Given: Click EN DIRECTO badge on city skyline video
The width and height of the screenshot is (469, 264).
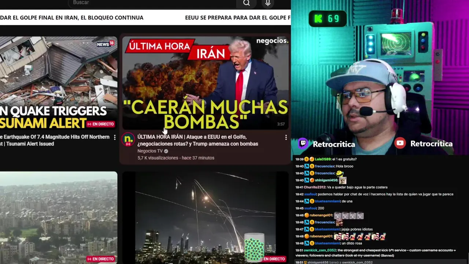Looking at the screenshot, I should [100, 259].
